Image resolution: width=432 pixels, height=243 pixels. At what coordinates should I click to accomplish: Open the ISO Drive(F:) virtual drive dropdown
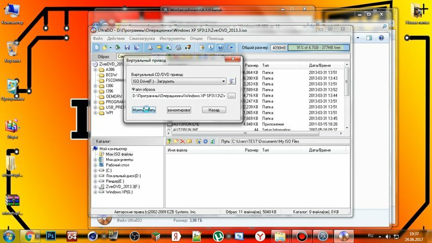(179, 82)
